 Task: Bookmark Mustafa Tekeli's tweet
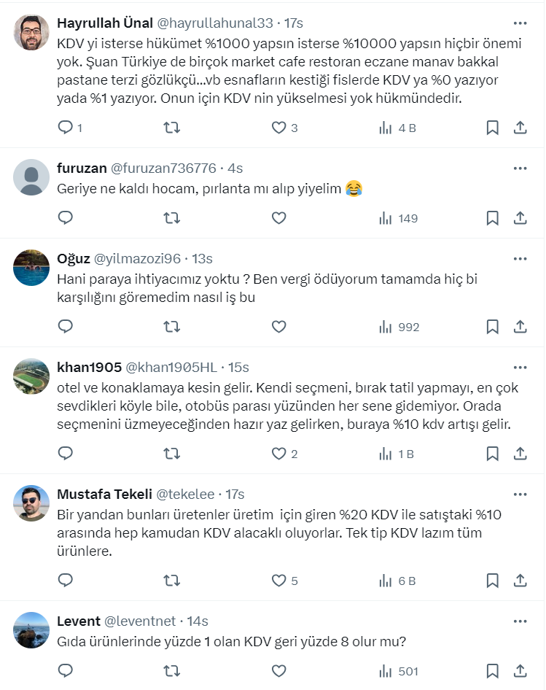[x=493, y=581]
